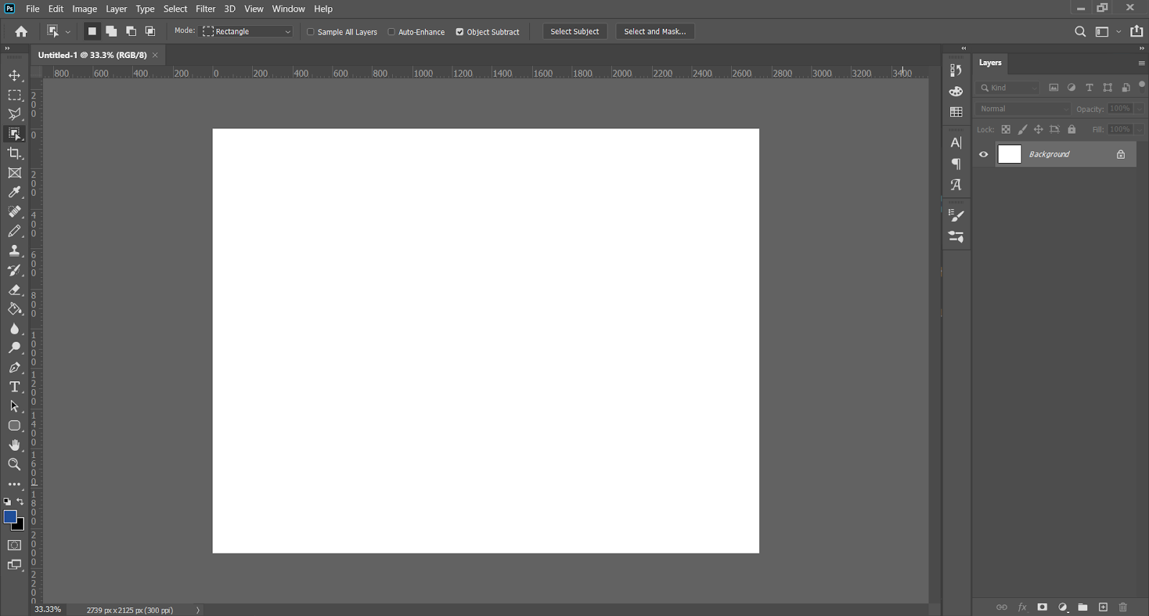
Task: Open the Window menu
Action: click(289, 9)
